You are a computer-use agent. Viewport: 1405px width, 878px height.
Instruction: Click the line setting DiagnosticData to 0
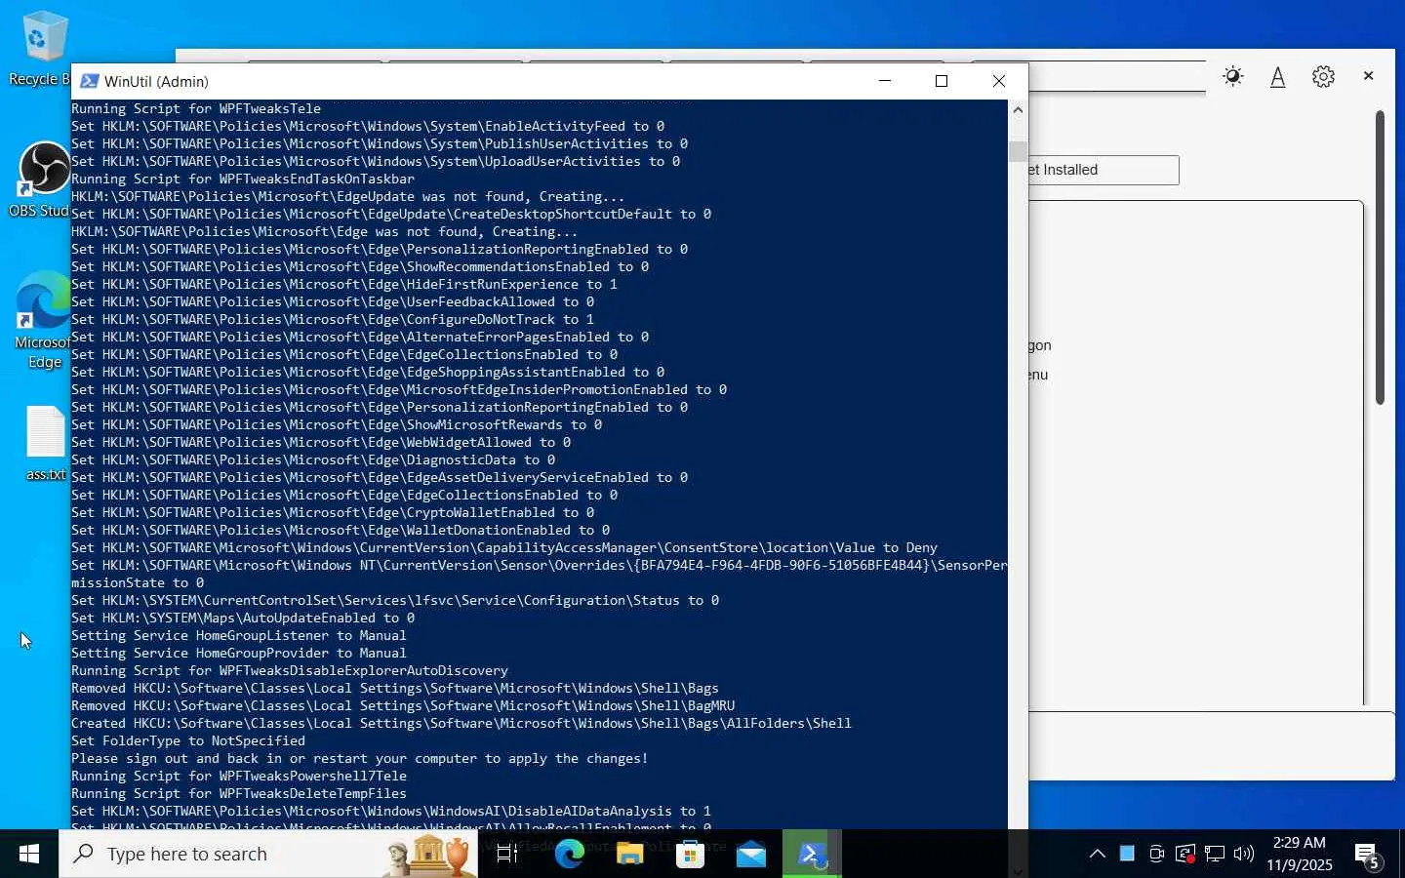coord(313,459)
